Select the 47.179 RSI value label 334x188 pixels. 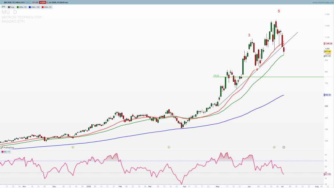(327, 174)
